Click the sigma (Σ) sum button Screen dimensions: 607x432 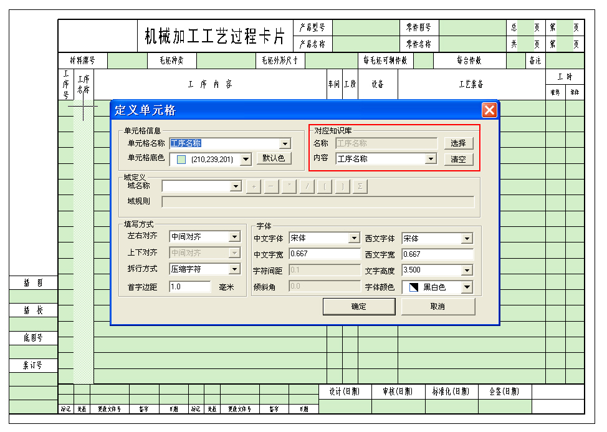pos(360,186)
